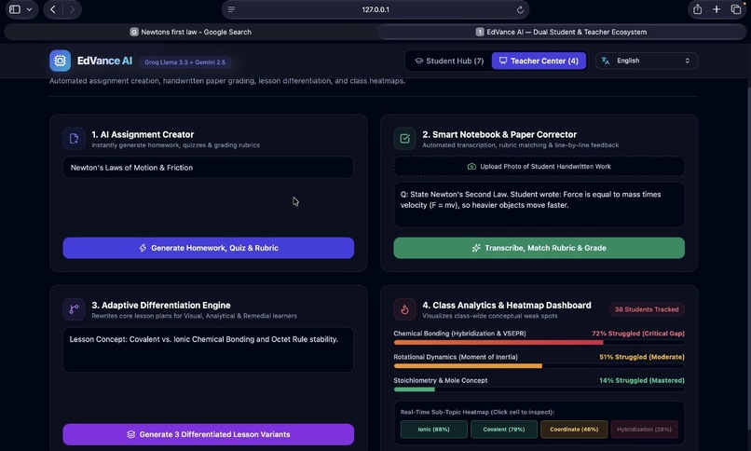Viewport: 751px width, 451px height.
Task: Inspect the Coordinate (46%) heatmap cell
Action: coord(574,430)
